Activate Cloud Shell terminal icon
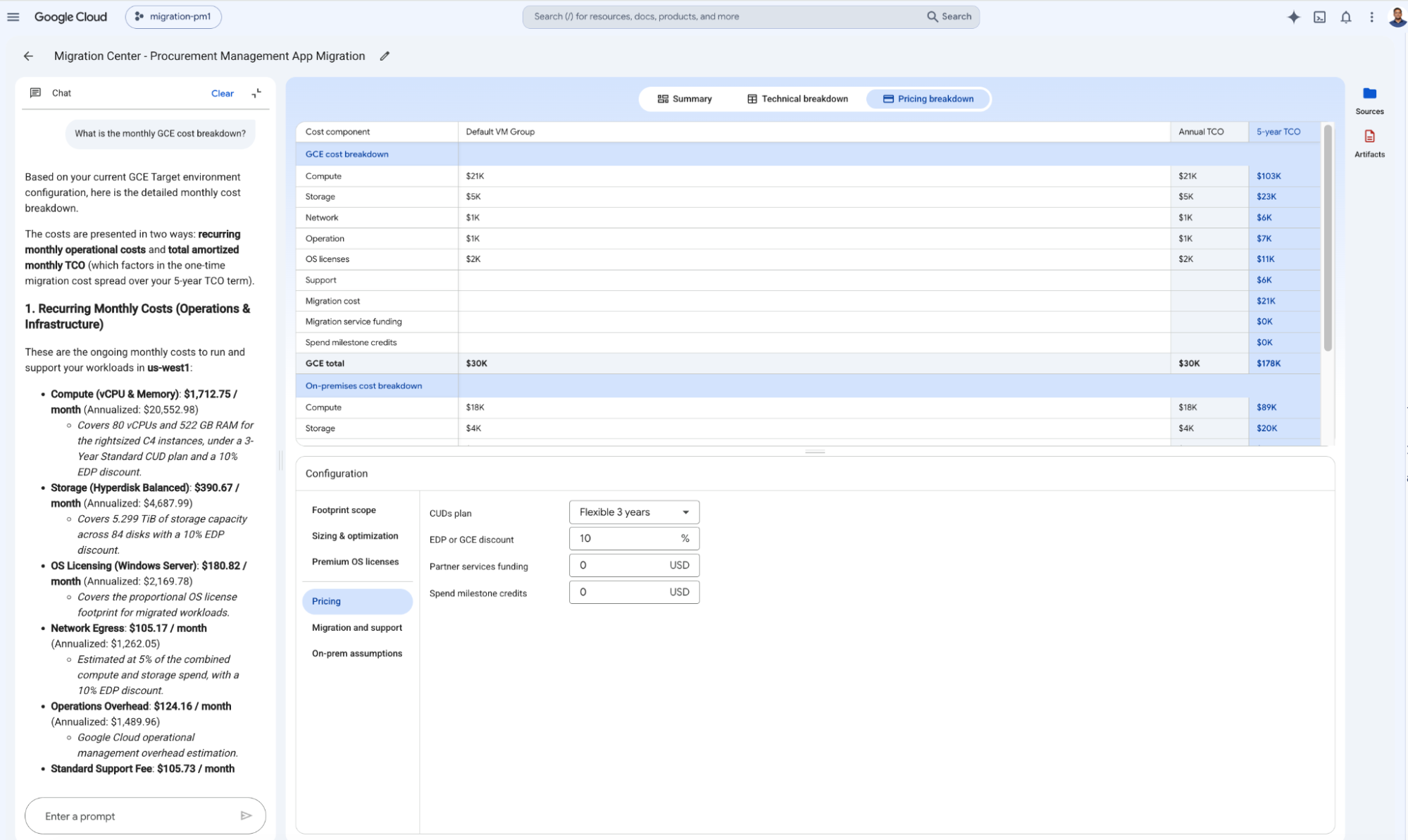Viewport: 1408px width, 840px height. coord(1319,17)
